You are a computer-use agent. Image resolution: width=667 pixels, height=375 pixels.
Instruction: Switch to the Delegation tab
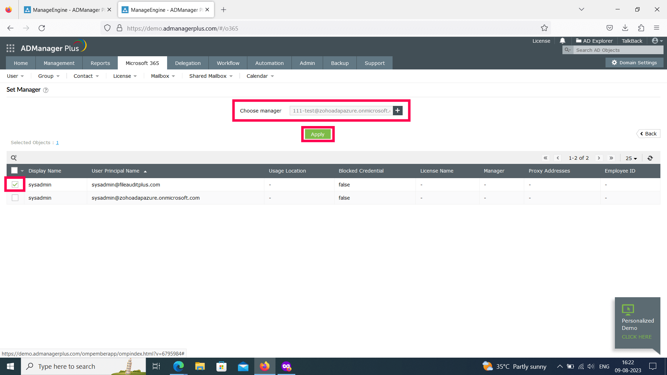(188, 63)
